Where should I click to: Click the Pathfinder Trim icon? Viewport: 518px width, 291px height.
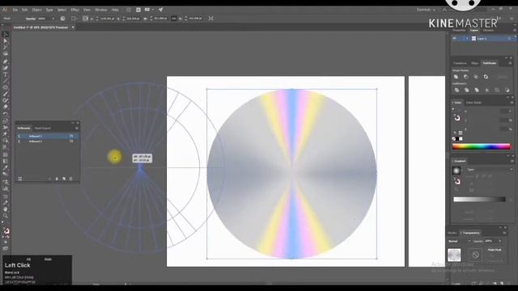pyautogui.click(x=466, y=90)
